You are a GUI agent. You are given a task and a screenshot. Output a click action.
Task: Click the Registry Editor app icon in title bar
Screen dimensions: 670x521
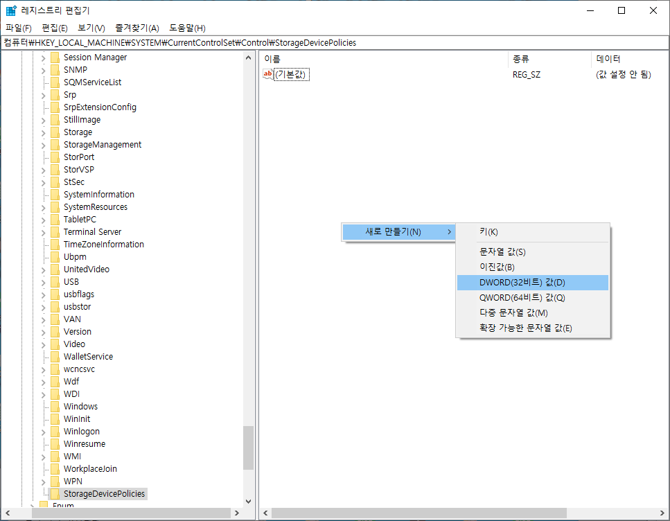[11, 10]
